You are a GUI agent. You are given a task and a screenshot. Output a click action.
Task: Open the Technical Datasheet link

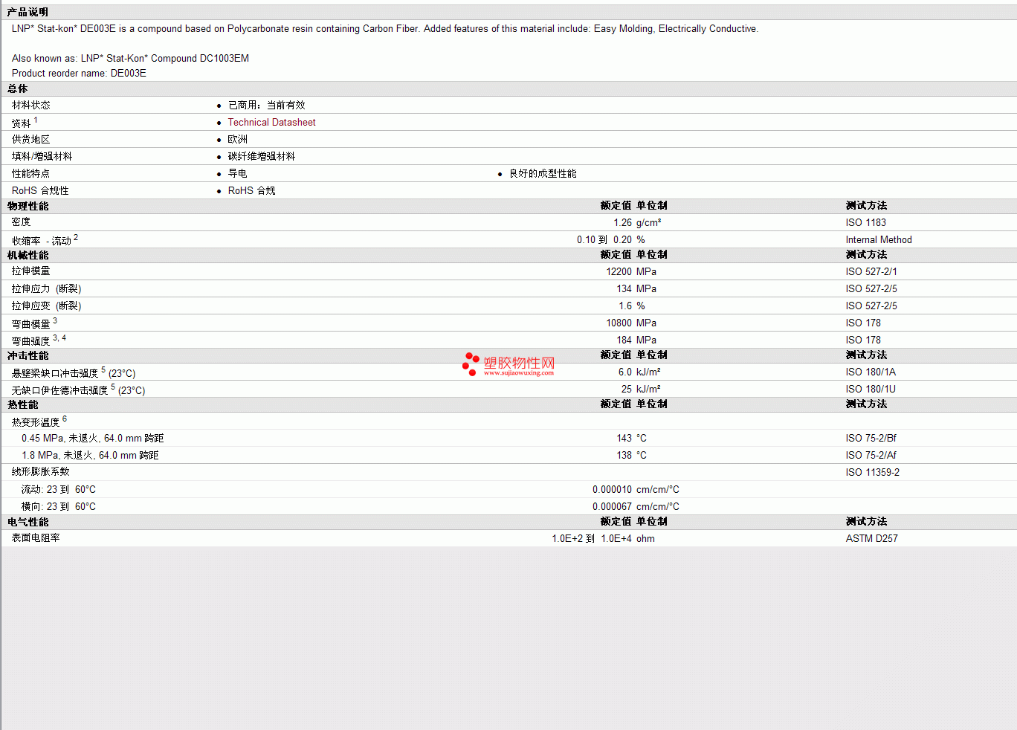click(271, 123)
